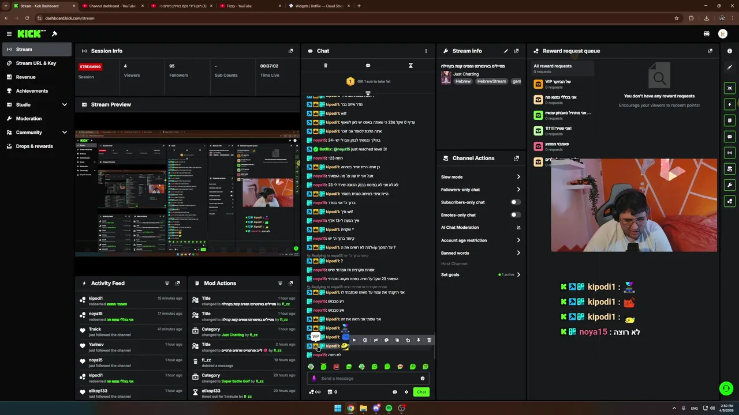
Task: Pop out the Activity Feed panel
Action: click(177, 283)
